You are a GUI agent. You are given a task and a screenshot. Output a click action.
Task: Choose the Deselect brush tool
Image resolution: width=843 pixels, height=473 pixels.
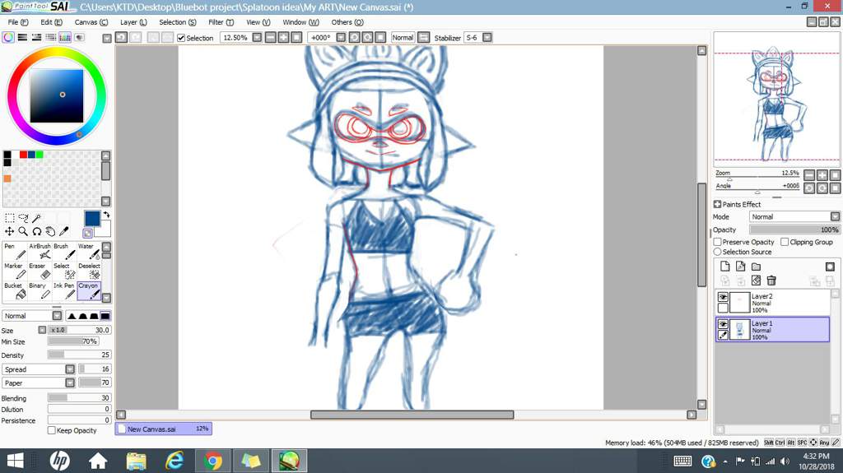coord(89,271)
